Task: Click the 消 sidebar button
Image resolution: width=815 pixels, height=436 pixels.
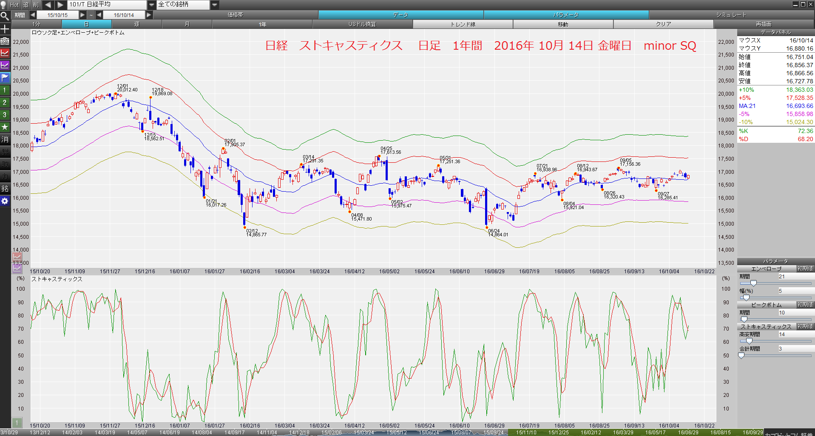Action: click(x=5, y=139)
